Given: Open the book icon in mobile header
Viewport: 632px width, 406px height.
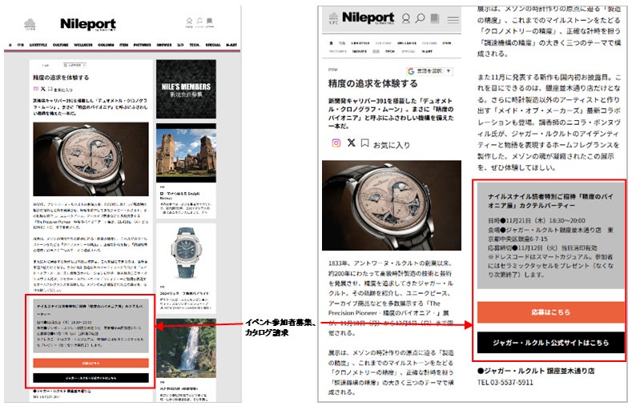Looking at the screenshot, I should (434, 18).
